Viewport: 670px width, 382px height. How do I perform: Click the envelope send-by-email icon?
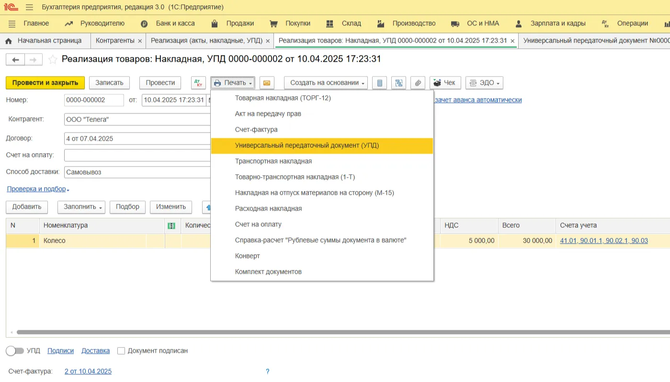click(x=267, y=83)
